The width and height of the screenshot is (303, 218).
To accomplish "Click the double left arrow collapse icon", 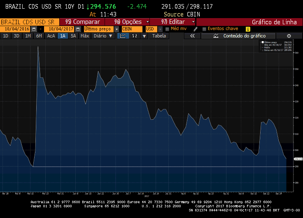I will 192,36.
